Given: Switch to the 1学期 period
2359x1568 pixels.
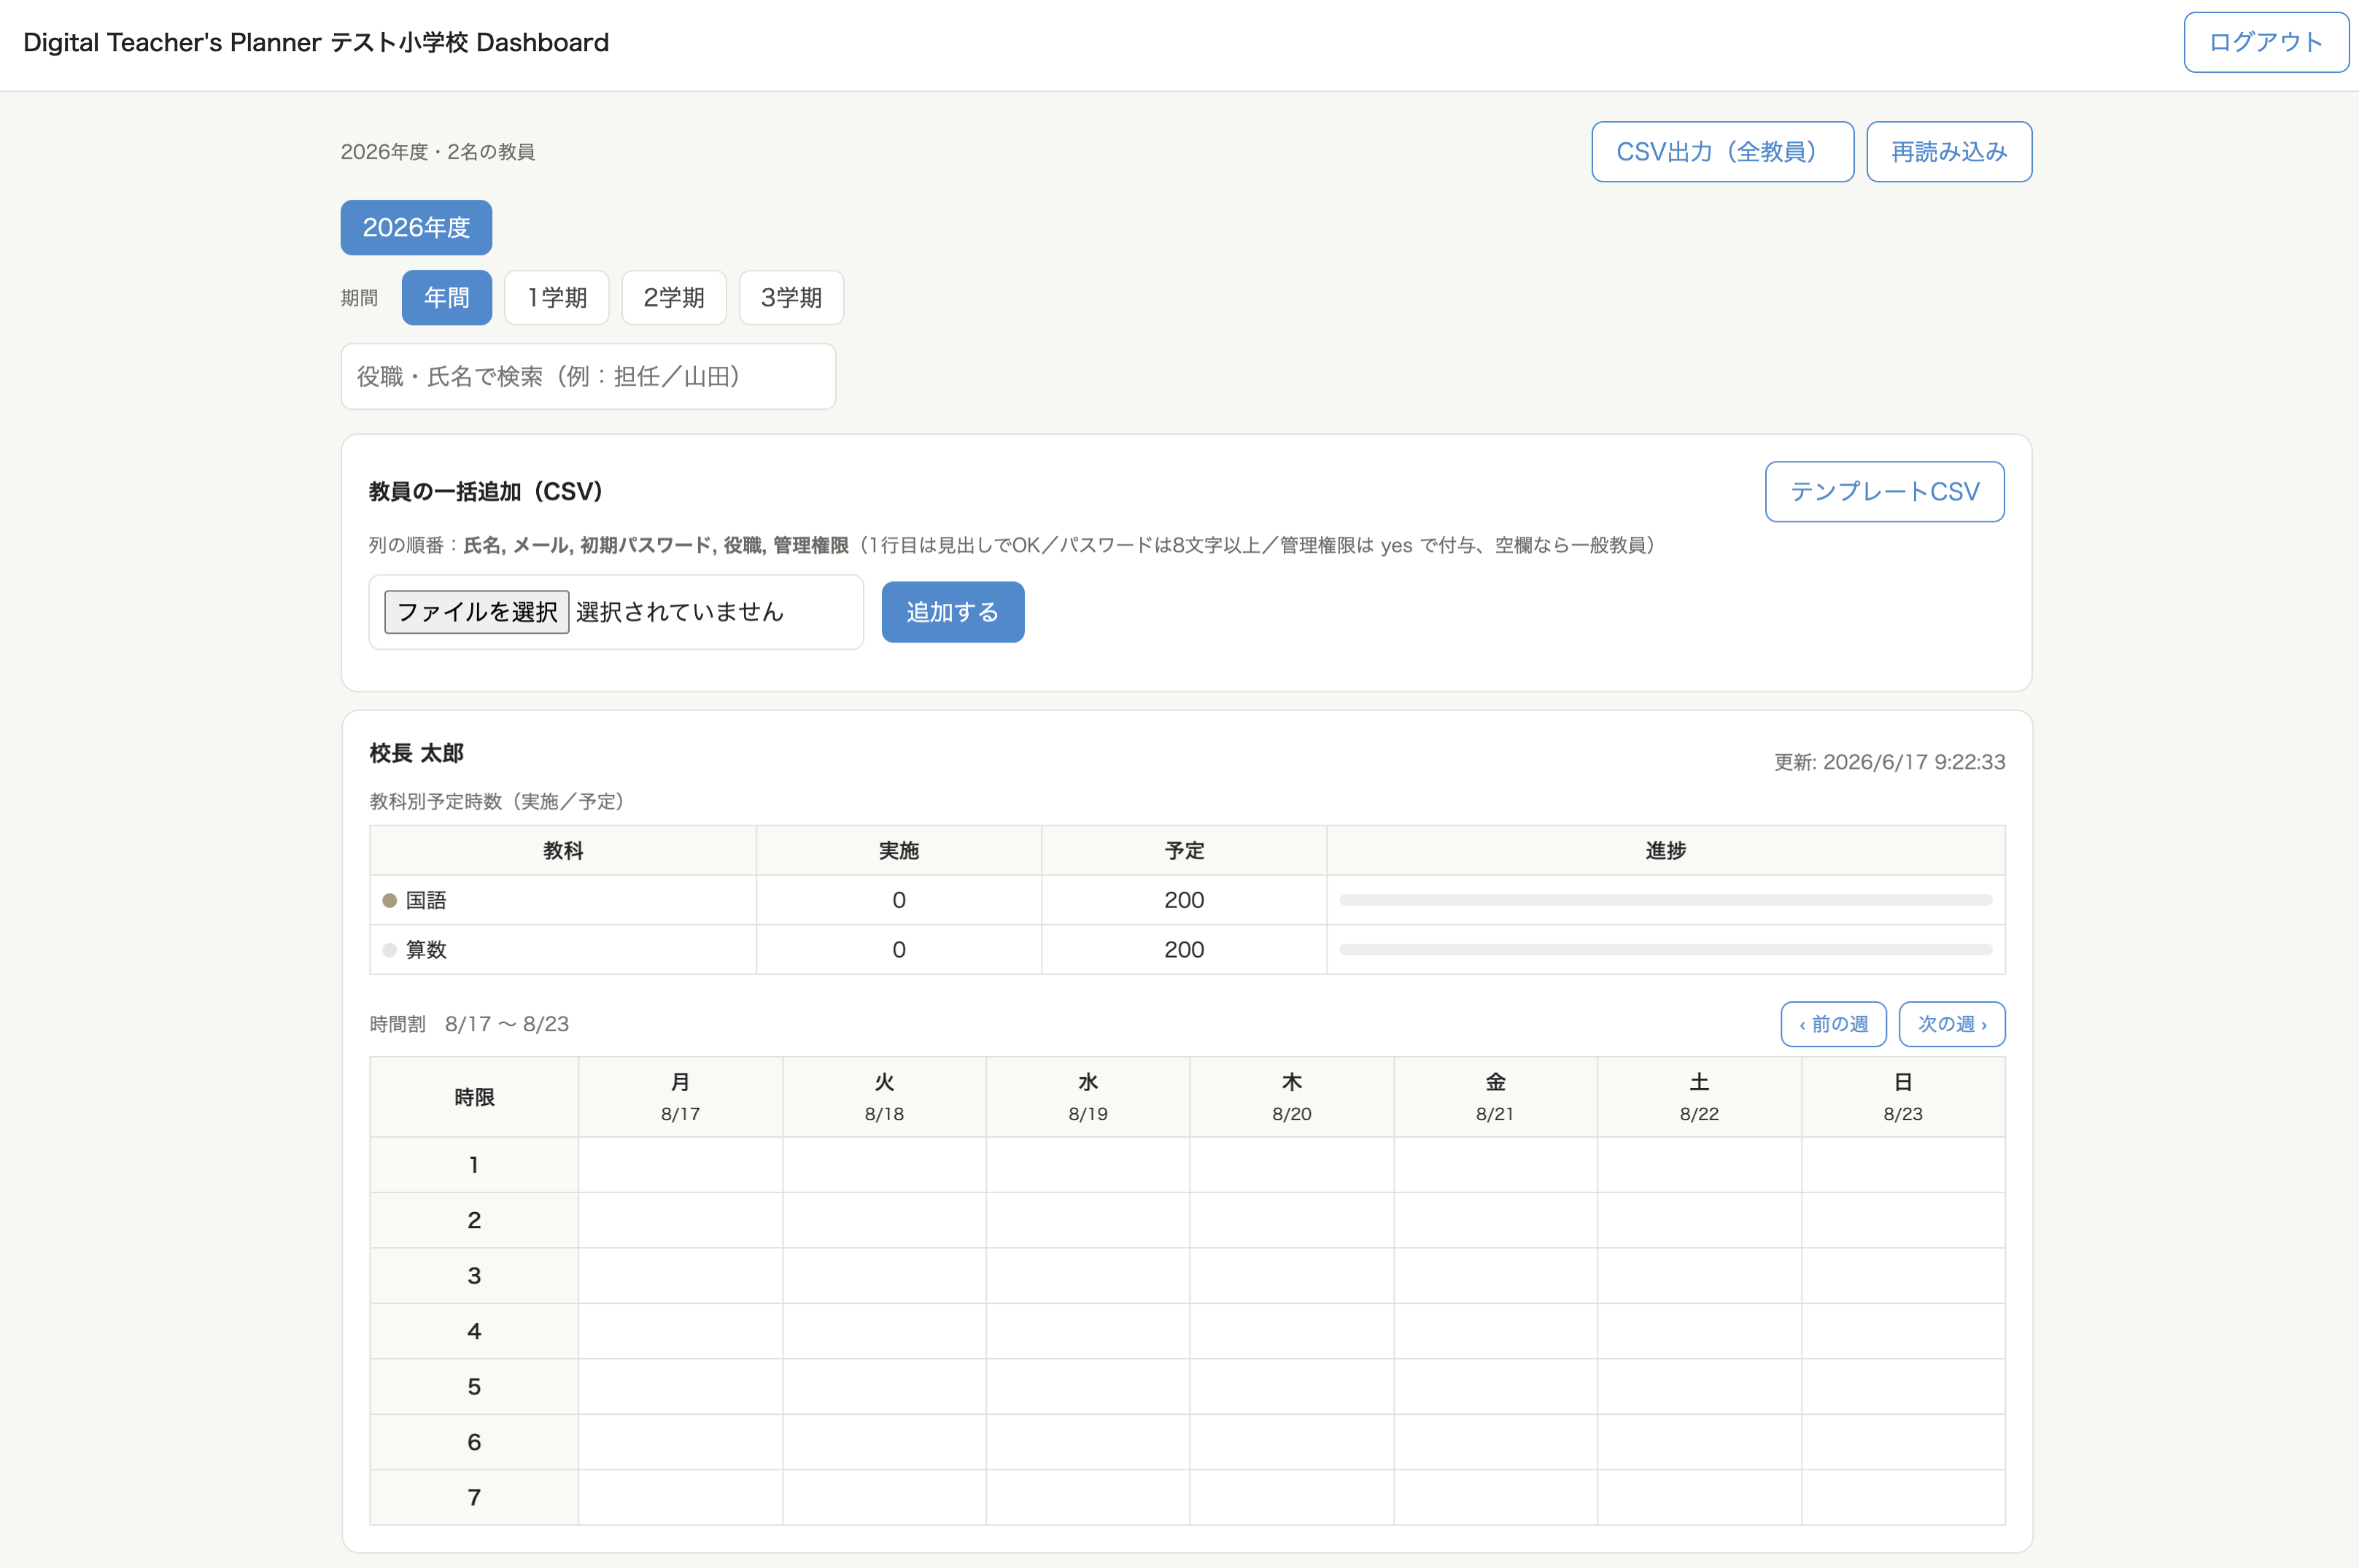Looking at the screenshot, I should (557, 297).
